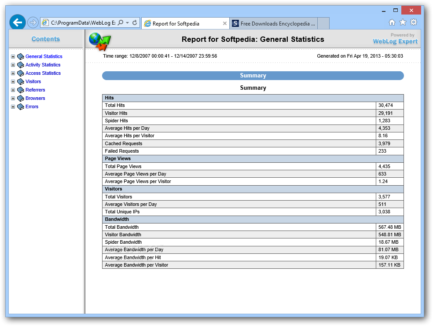
Task: Click the page icon in address bar
Action: click(45, 22)
